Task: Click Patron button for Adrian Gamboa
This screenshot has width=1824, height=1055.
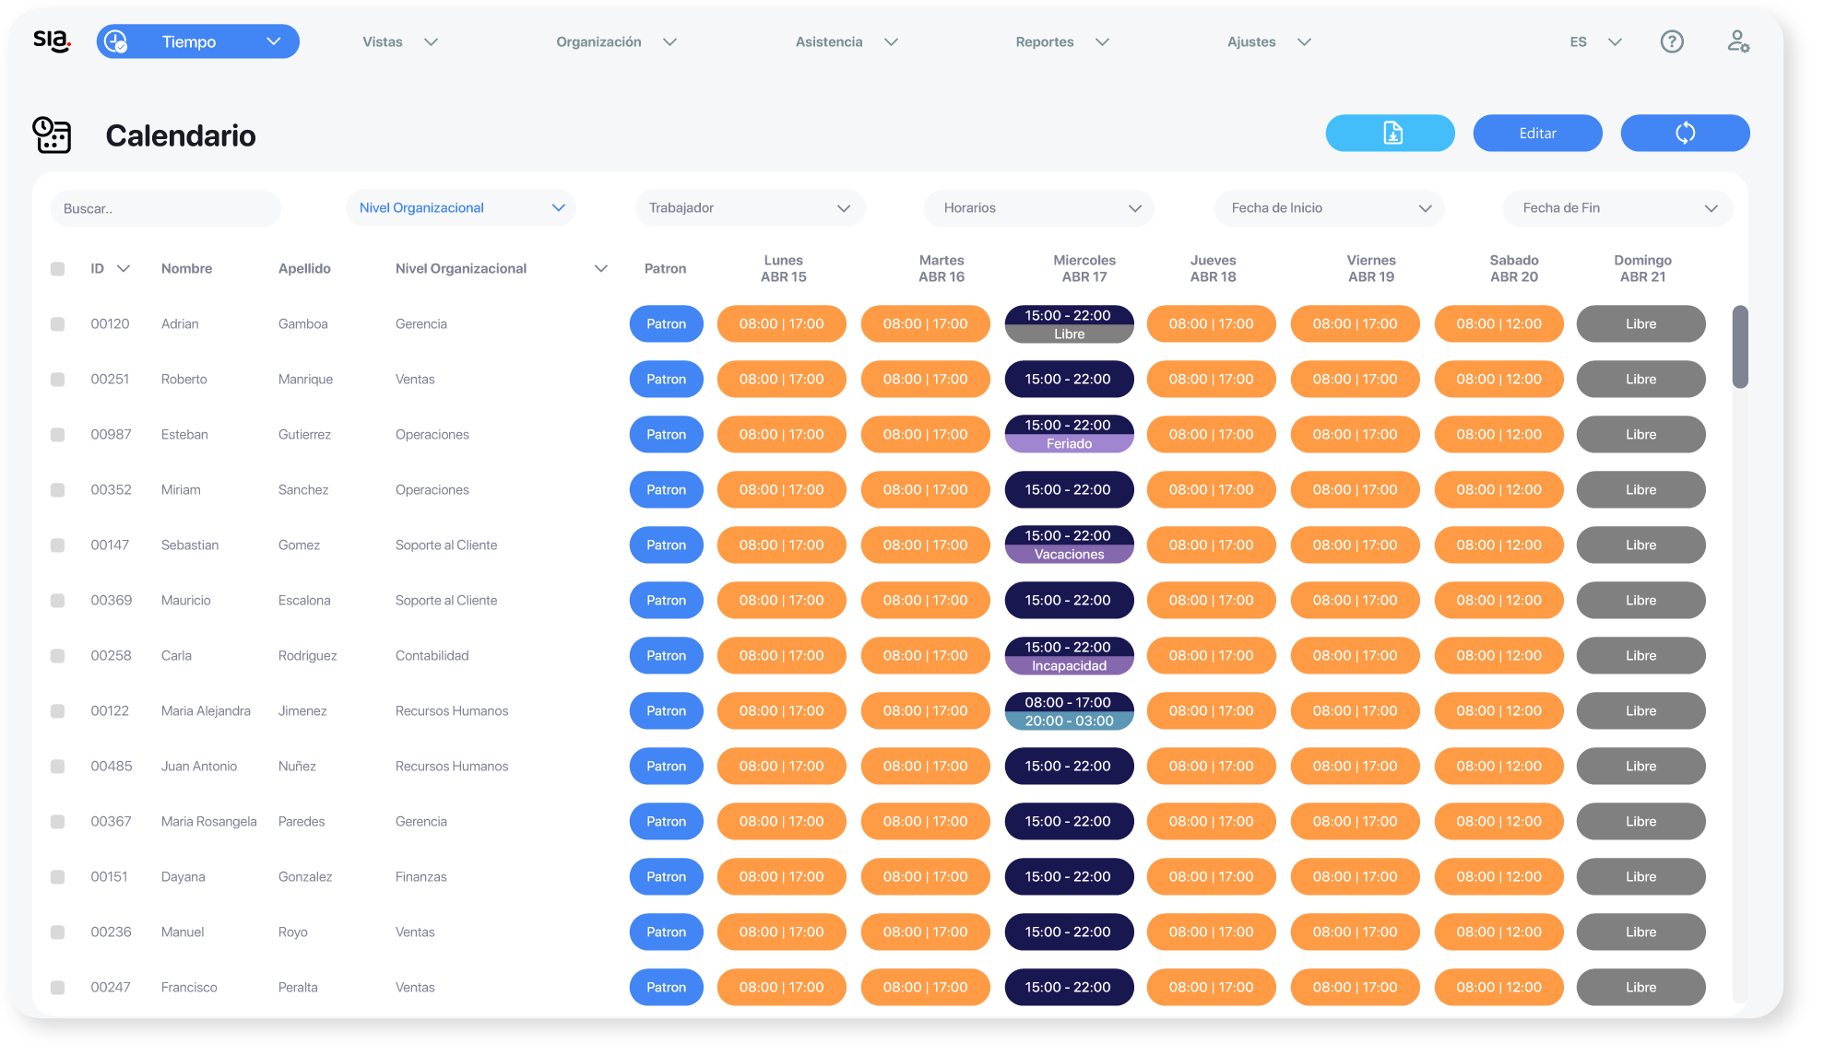Action: tap(667, 324)
